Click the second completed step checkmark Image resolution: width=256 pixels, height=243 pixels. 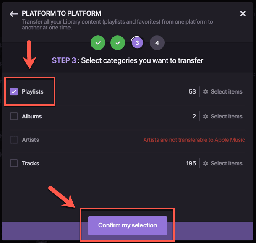118,42
